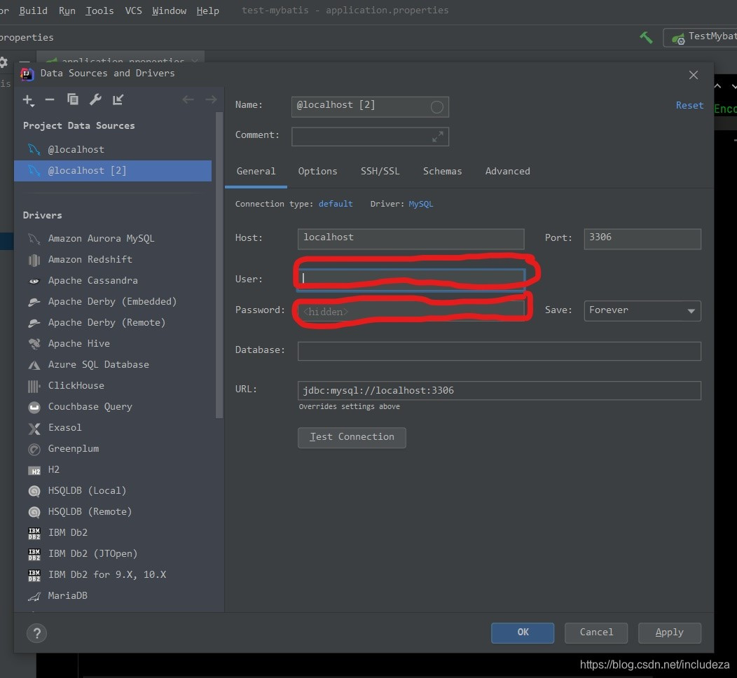This screenshot has height=678, width=737.
Task: Switch to the General tab
Action: pyautogui.click(x=256, y=171)
